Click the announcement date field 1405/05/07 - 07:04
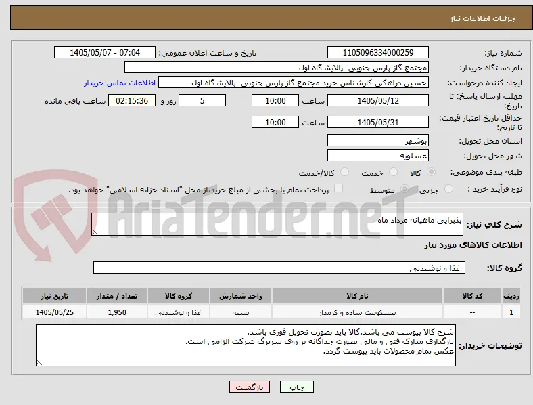The height and width of the screenshot is (405, 533). (105, 53)
